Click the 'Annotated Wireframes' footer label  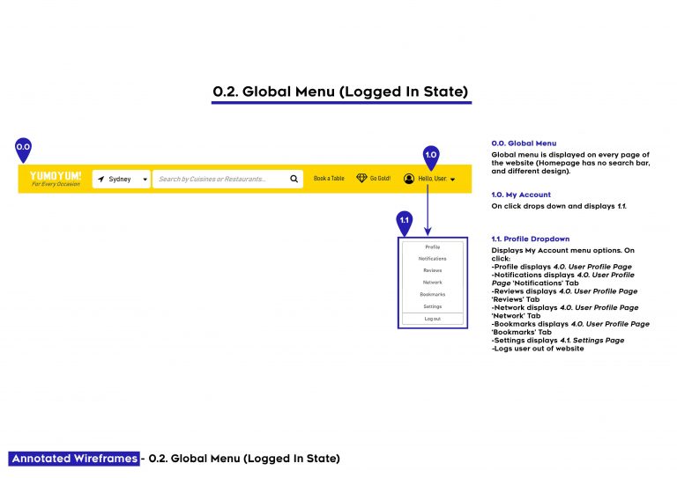[74, 459]
